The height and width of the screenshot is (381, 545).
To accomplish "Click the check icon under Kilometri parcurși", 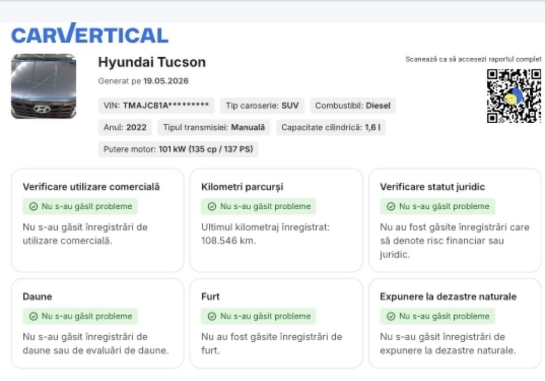I will point(211,207).
